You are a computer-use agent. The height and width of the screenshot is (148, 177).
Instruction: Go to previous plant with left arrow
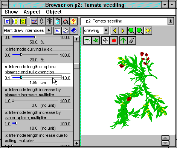point(115,31)
